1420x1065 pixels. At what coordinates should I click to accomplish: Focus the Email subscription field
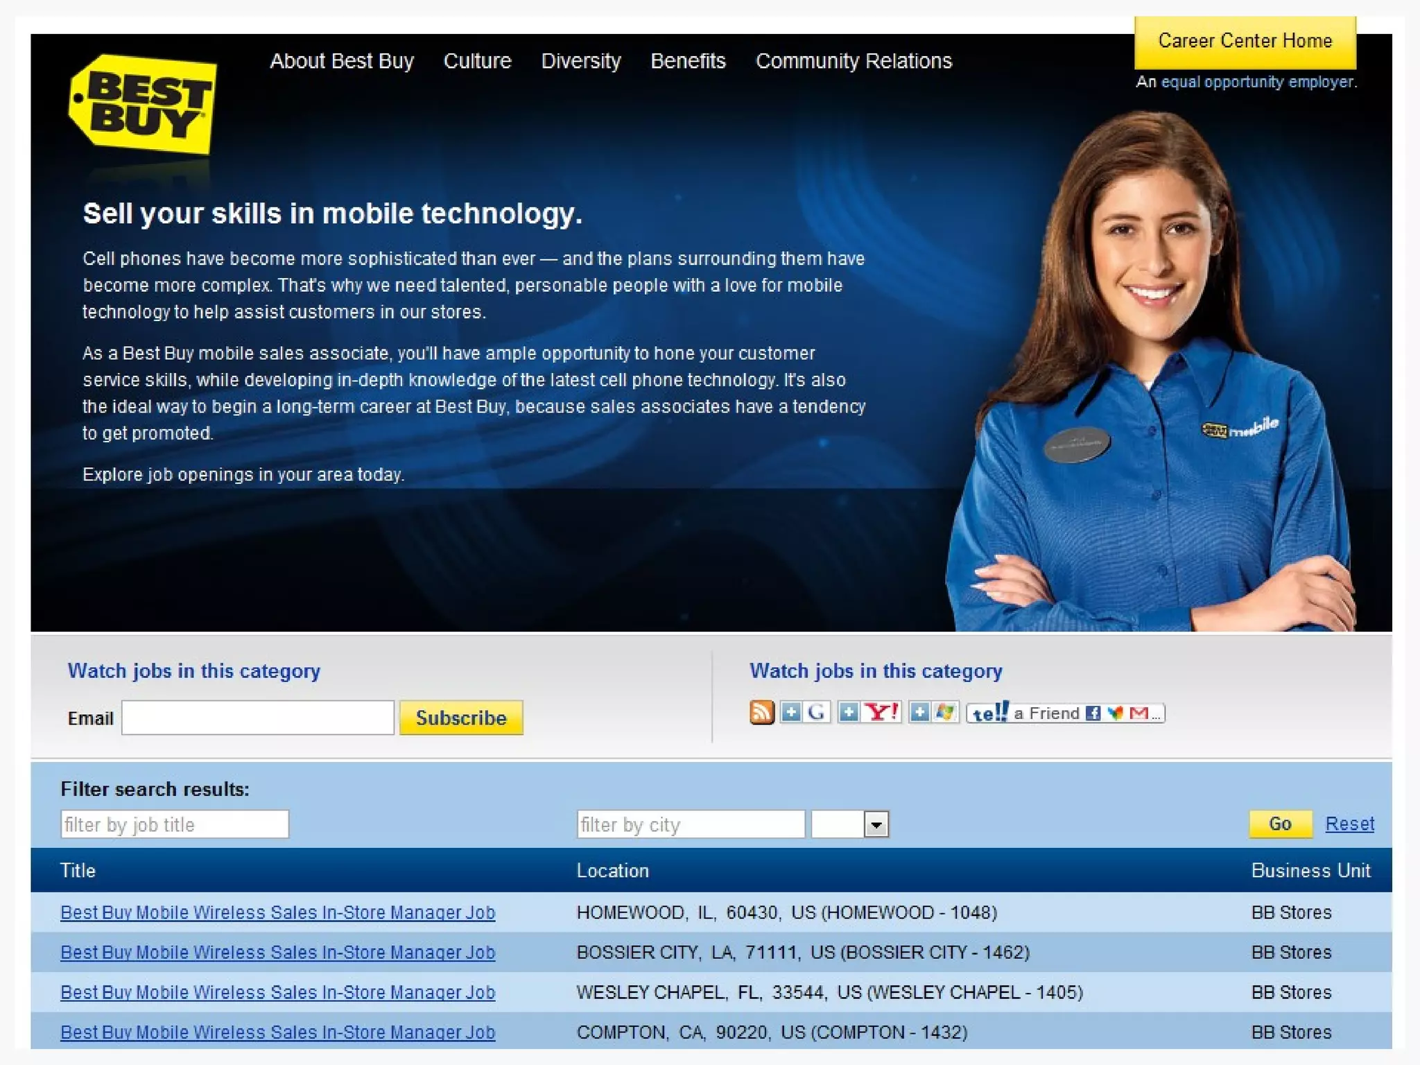(258, 718)
